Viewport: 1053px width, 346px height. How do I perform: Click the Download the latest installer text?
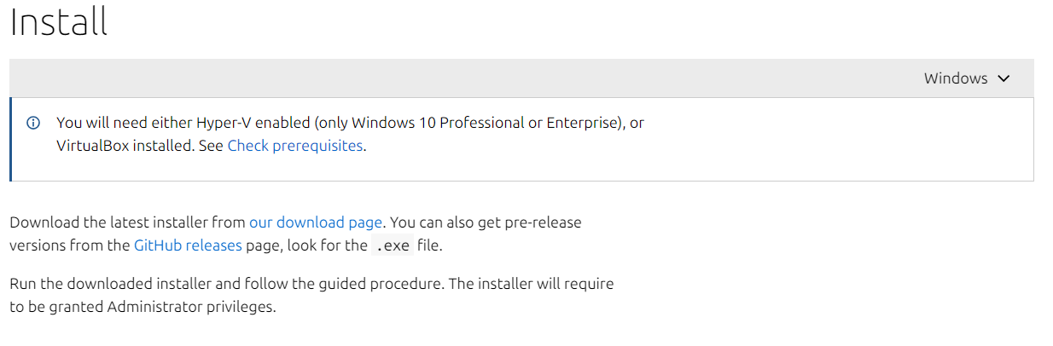(128, 222)
